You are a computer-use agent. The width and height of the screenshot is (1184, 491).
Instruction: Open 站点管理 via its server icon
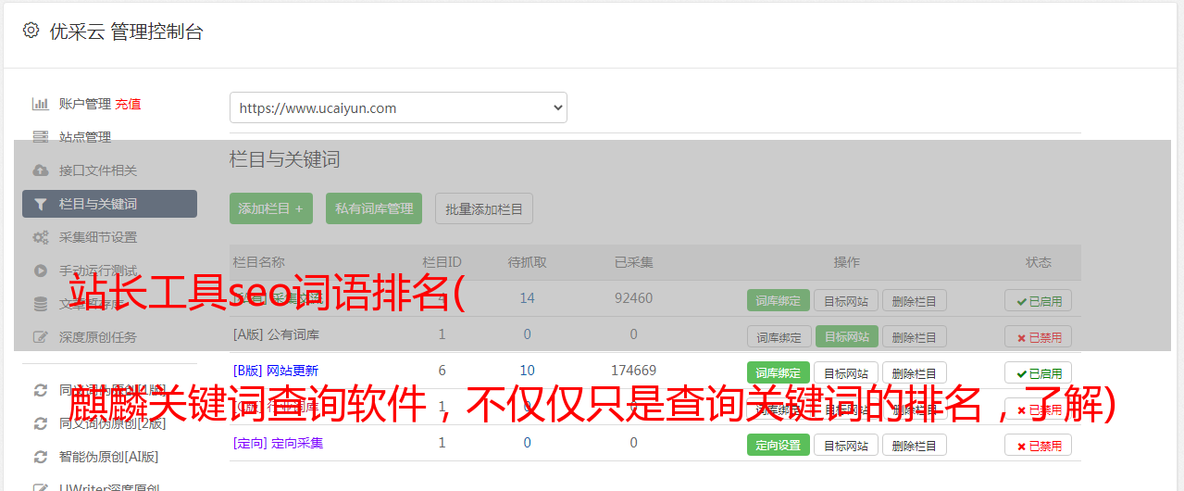pos(41,137)
